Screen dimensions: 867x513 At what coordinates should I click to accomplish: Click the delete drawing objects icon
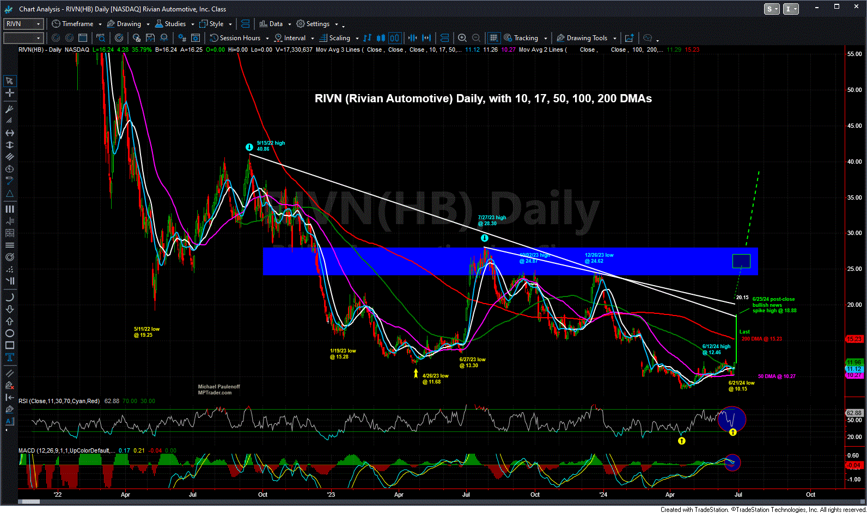(x=9, y=386)
